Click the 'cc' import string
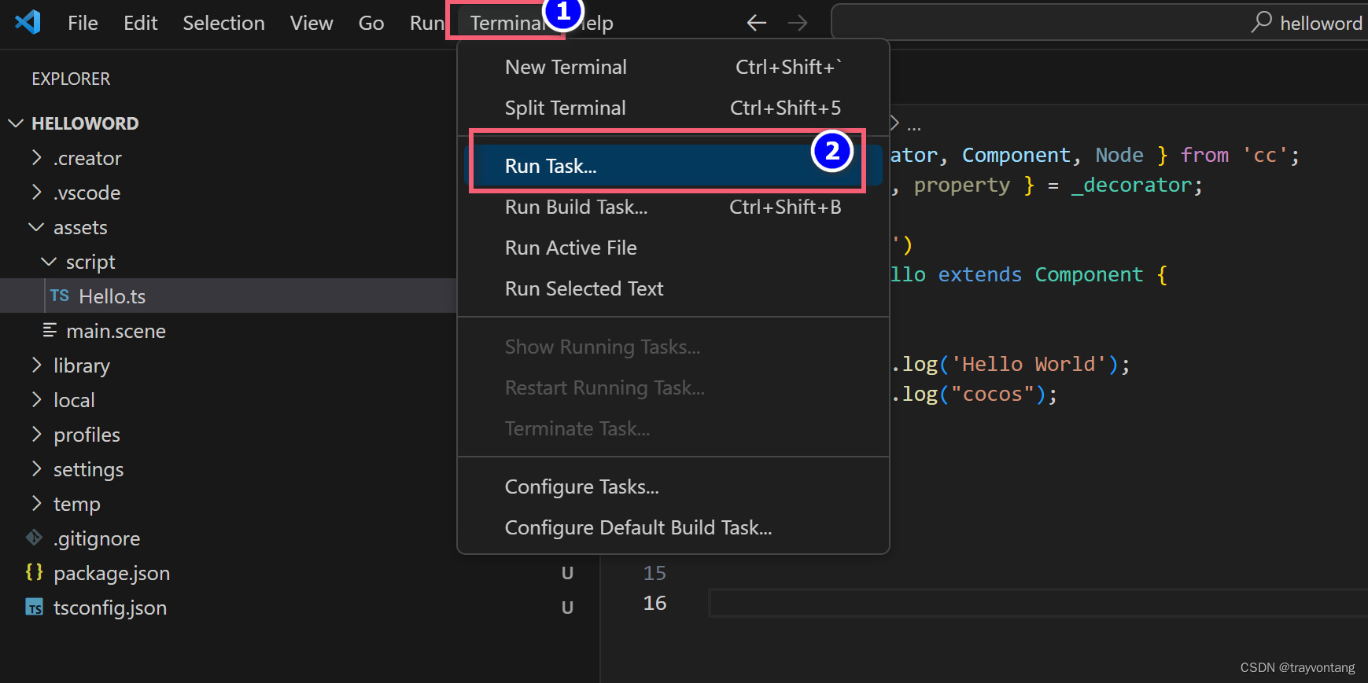The image size is (1368, 683). 1265,155
